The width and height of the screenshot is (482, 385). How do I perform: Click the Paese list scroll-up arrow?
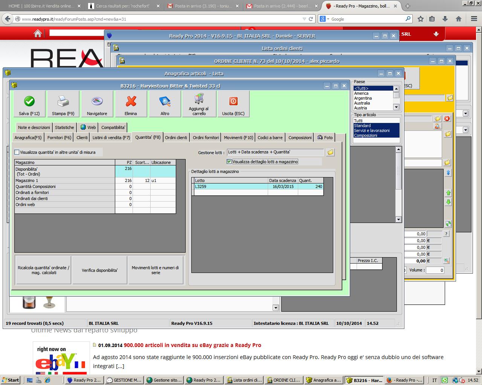pos(396,89)
